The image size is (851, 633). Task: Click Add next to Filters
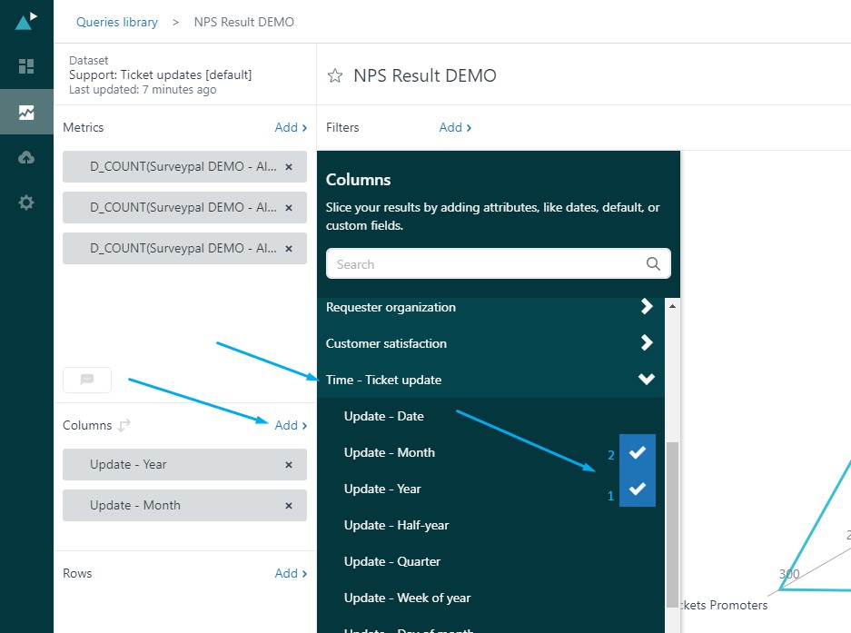(455, 127)
